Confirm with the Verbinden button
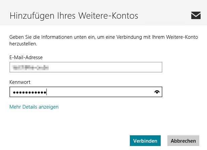Screen dimensions: 207x150 (145, 141)
